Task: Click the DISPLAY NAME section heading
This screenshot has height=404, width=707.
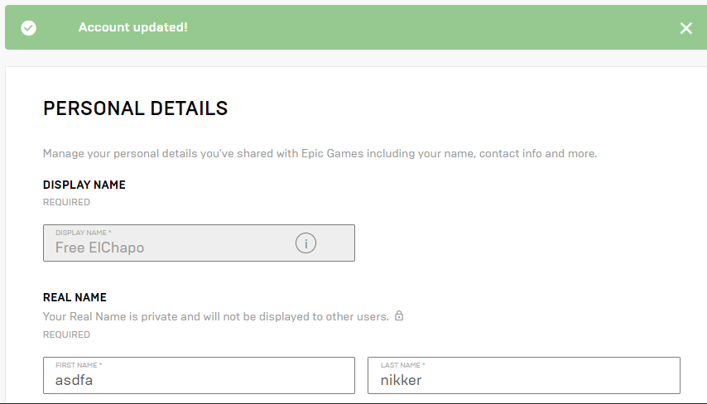Action: click(84, 185)
